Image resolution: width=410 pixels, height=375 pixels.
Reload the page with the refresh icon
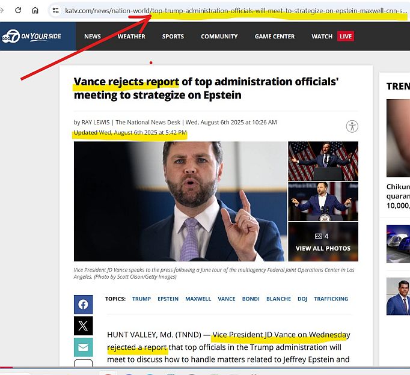tap(18, 10)
